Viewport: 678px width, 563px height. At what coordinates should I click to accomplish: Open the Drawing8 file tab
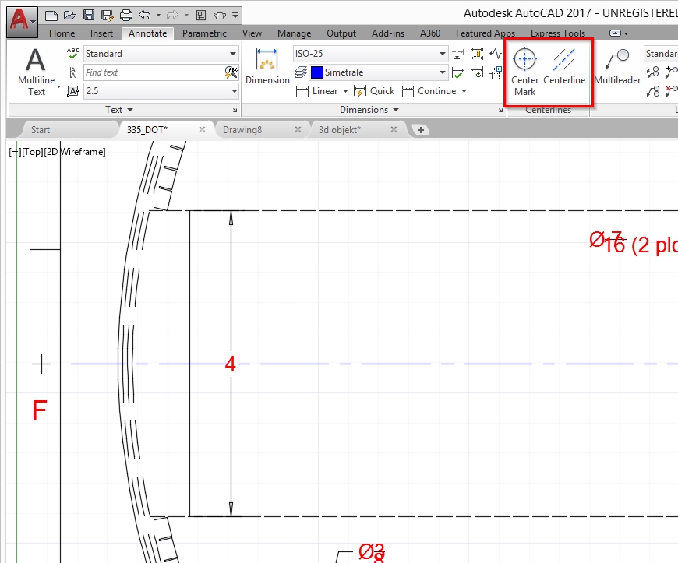point(241,130)
